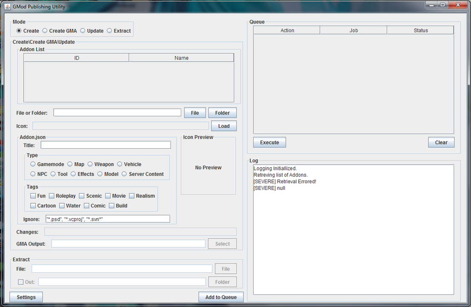Image resolution: width=471 pixels, height=307 pixels.
Task: Click the 'Logging Initiallized.' log line
Action: 275,168
